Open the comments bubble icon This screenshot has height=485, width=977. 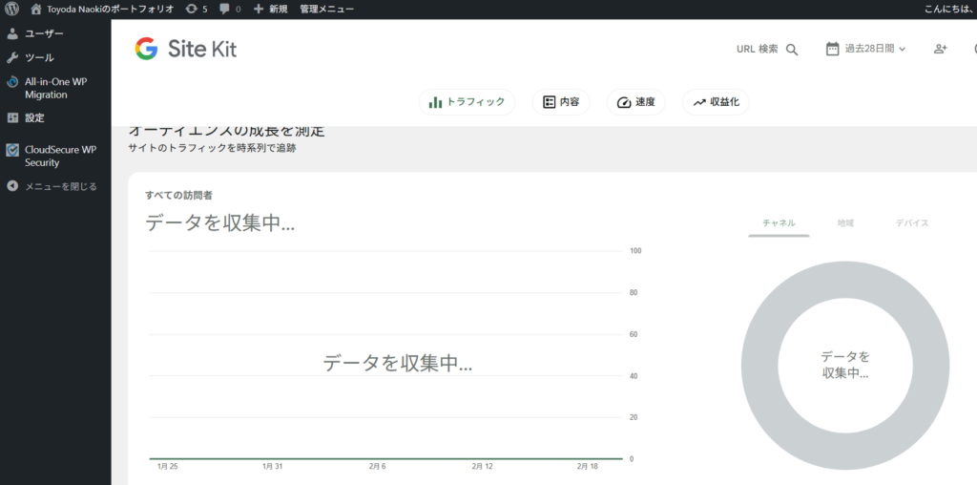(x=224, y=9)
